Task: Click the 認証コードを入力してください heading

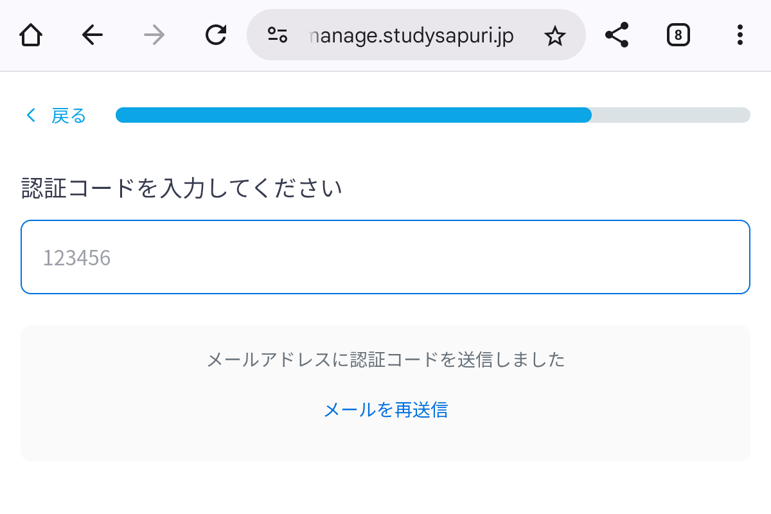Action: click(x=182, y=188)
